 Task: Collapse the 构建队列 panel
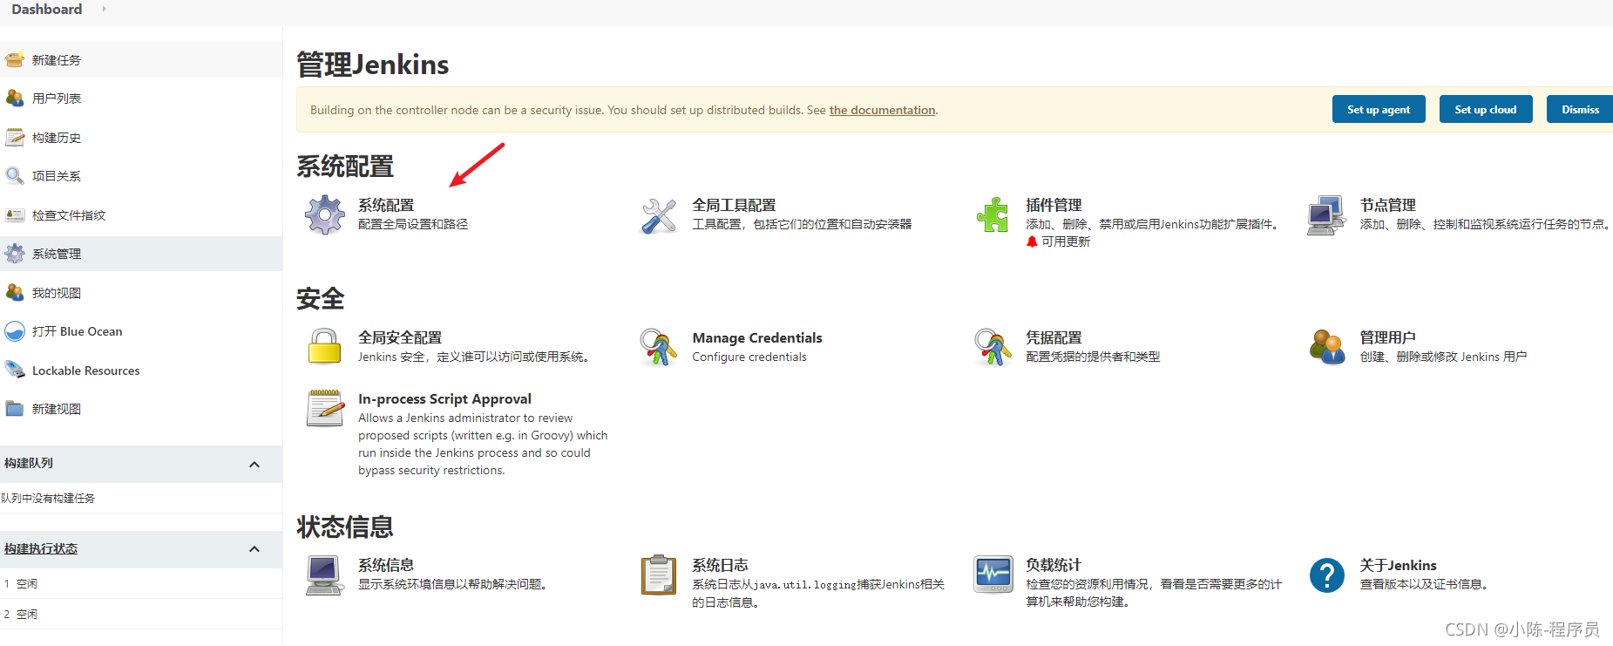[x=254, y=464]
